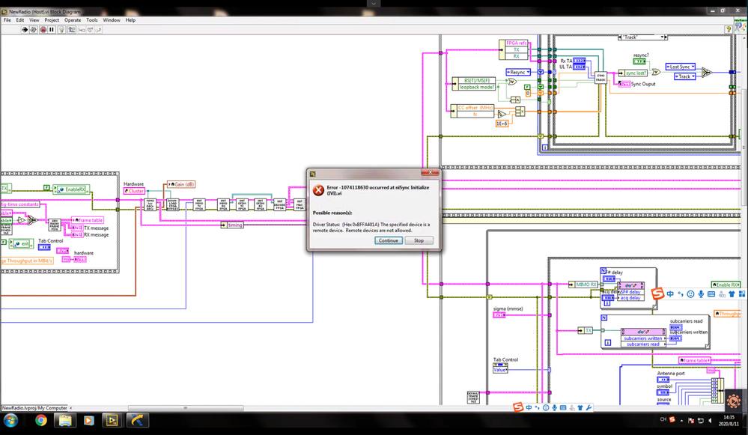Select the loopback mode? element
The image size is (748, 435).
click(476, 88)
